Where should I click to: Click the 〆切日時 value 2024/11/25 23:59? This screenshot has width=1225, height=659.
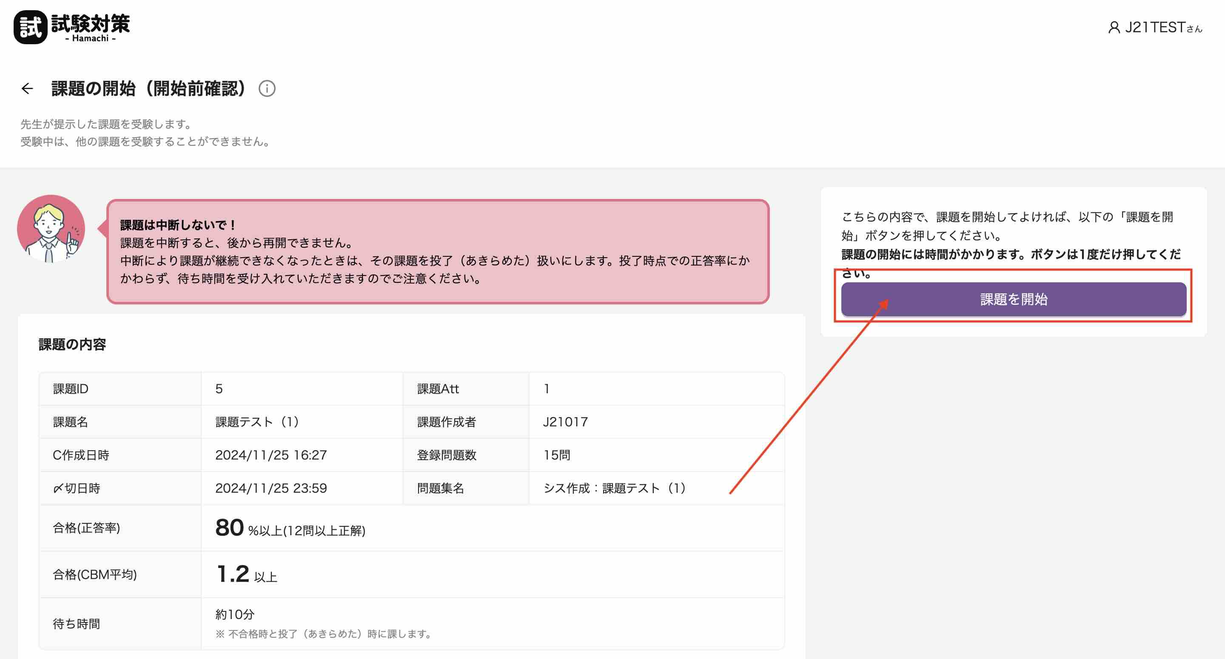pos(271,489)
